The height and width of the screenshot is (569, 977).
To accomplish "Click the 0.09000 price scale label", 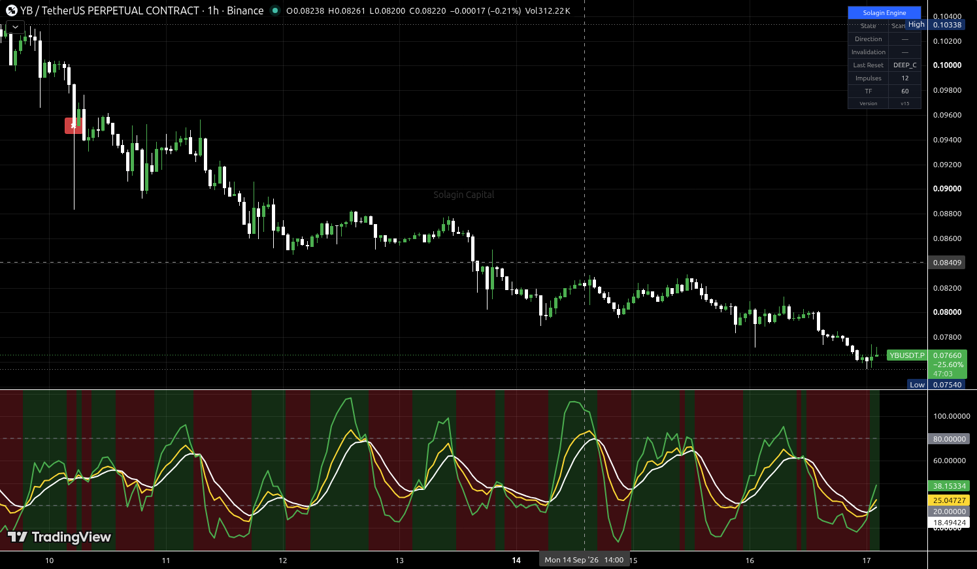I will (x=947, y=189).
